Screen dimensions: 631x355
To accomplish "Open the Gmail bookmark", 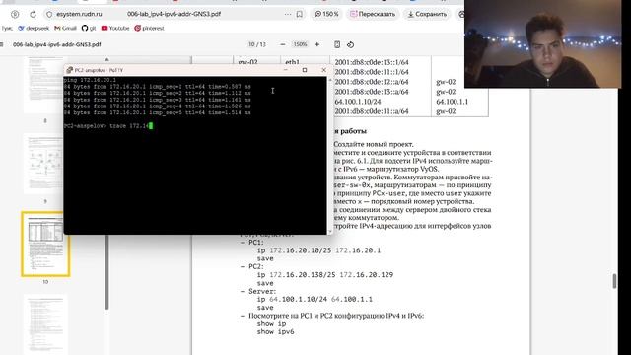I will [65, 29].
